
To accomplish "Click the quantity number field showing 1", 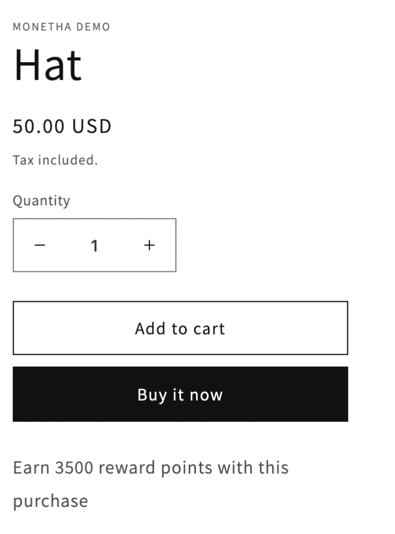I will 95,245.
